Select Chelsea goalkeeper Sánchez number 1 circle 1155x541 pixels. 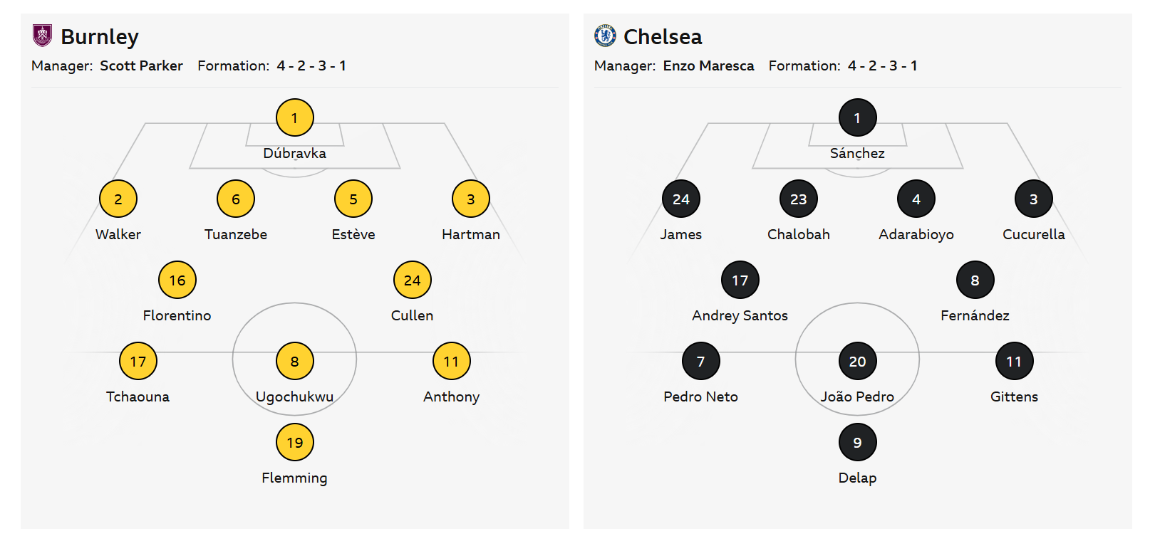[857, 117]
